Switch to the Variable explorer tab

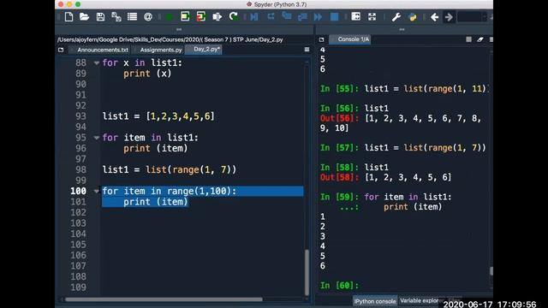419,300
